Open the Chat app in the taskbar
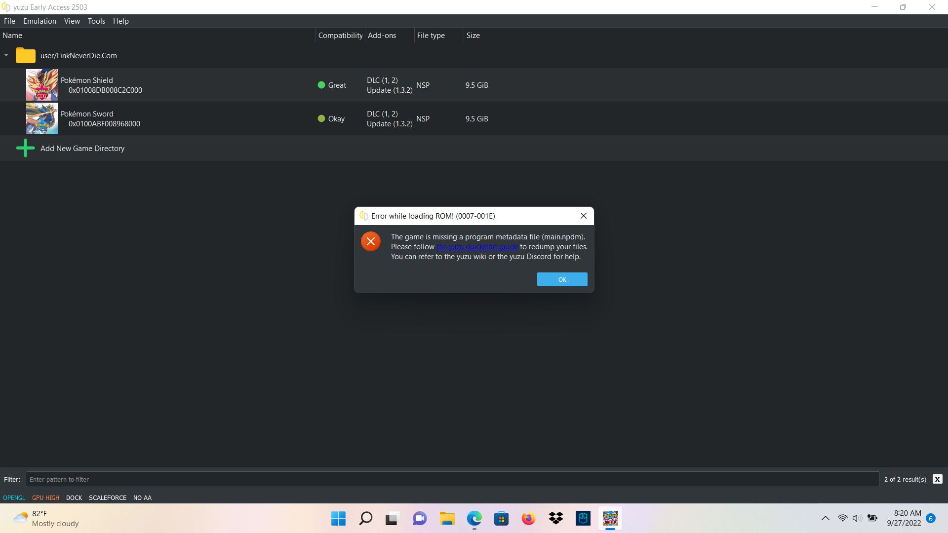 [420, 518]
